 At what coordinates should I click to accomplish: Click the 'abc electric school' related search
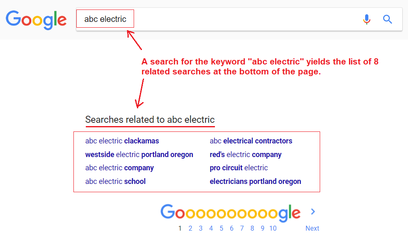click(x=115, y=181)
